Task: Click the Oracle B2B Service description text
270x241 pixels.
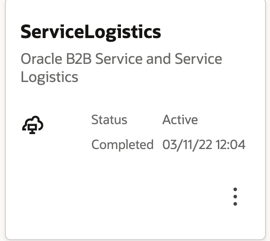Action: (x=121, y=68)
